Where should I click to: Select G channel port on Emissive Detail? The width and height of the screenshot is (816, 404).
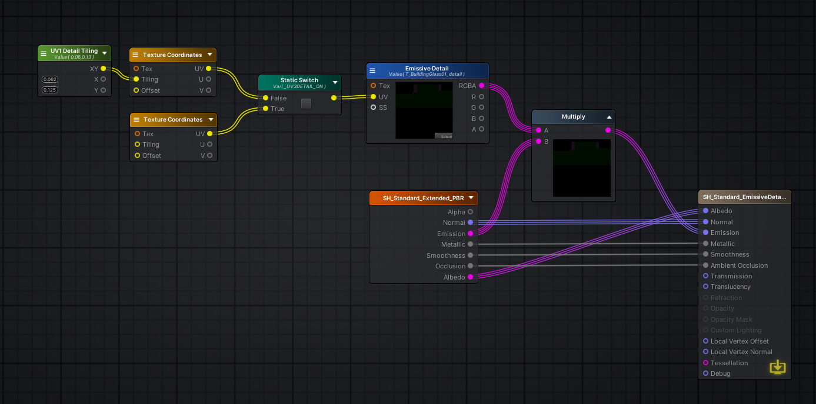point(482,107)
